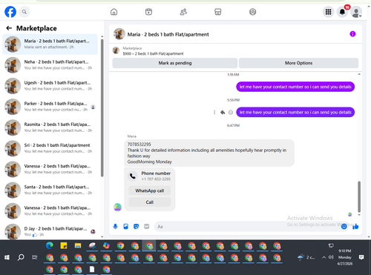This screenshot has width=371, height=275.
Task: Attach a file with the photo icon
Action: (126, 226)
